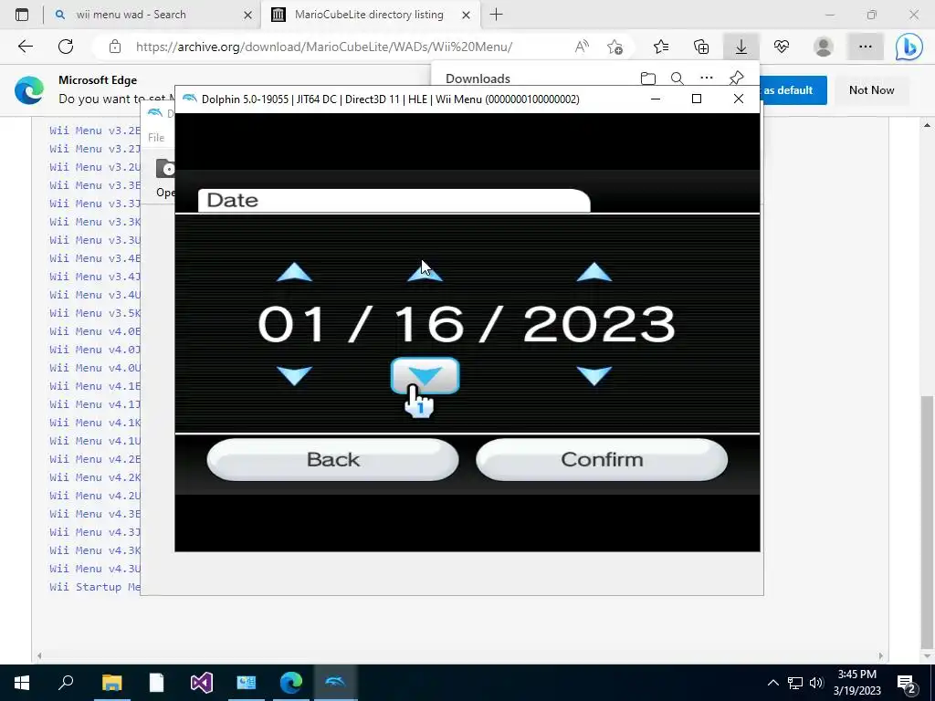Open Microsoft Edge taskbar icon

291,683
